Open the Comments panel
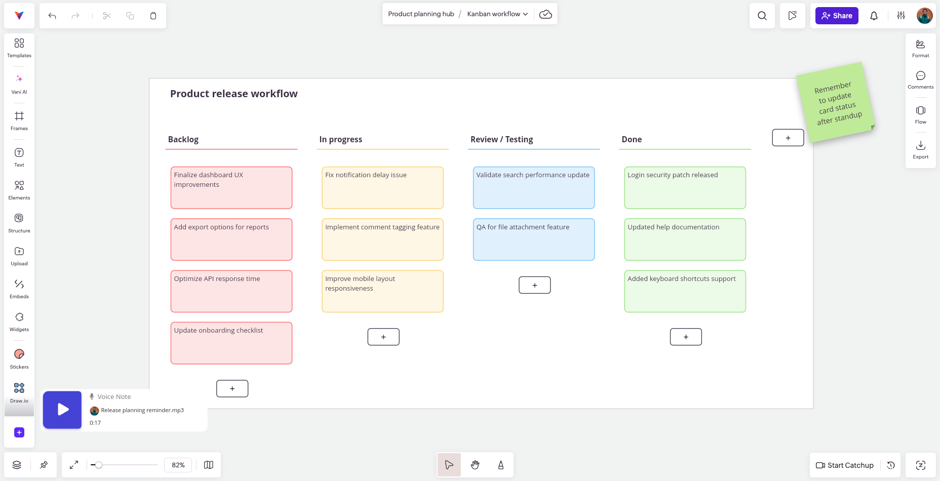This screenshot has height=481, width=940. (x=920, y=79)
